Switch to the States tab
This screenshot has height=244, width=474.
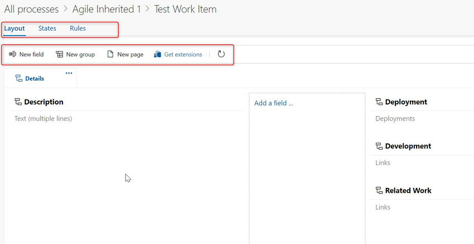(x=47, y=28)
